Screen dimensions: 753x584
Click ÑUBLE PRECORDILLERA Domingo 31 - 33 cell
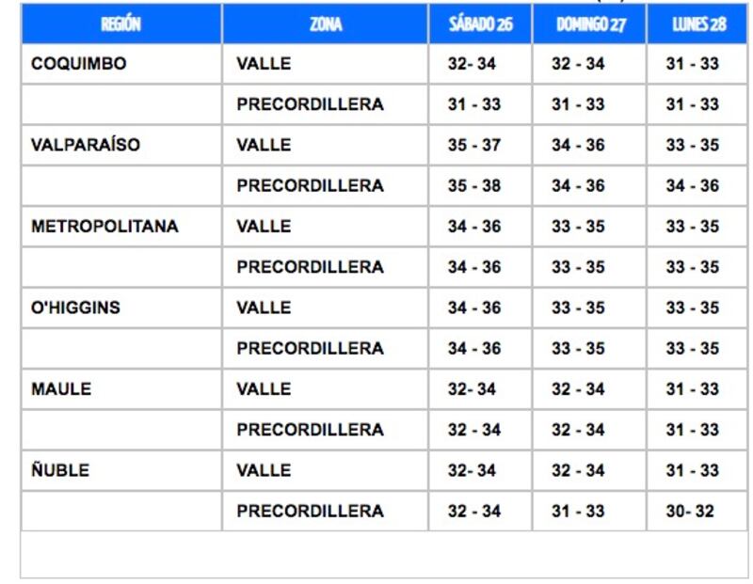[590, 511]
